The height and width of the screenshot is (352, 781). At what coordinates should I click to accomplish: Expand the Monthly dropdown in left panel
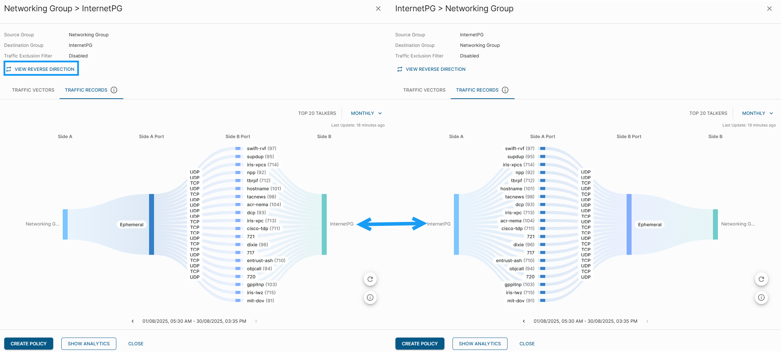tap(366, 113)
